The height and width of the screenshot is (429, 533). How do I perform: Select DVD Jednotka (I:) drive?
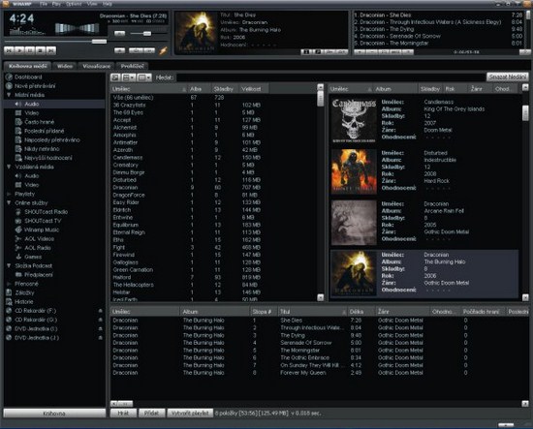point(36,328)
